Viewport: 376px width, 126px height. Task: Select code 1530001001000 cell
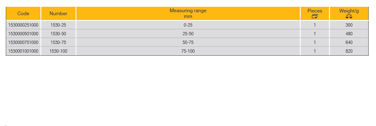(23, 51)
